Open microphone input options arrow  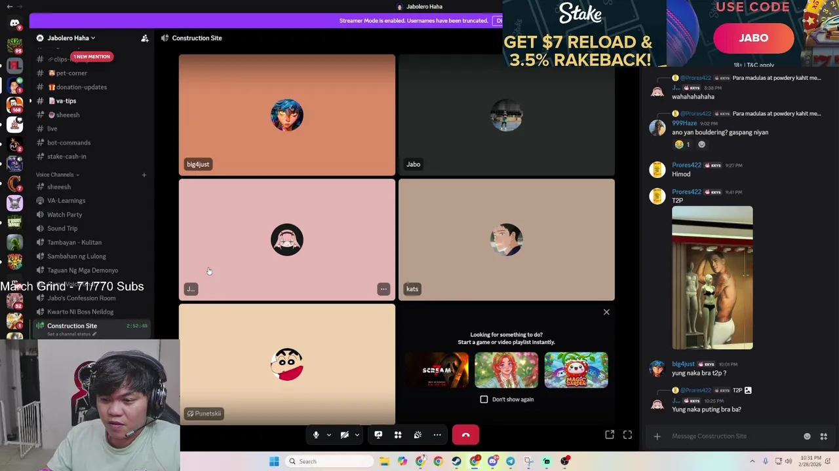pos(328,435)
